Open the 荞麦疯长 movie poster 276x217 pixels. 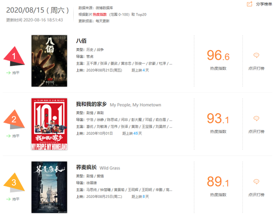tap(49, 187)
